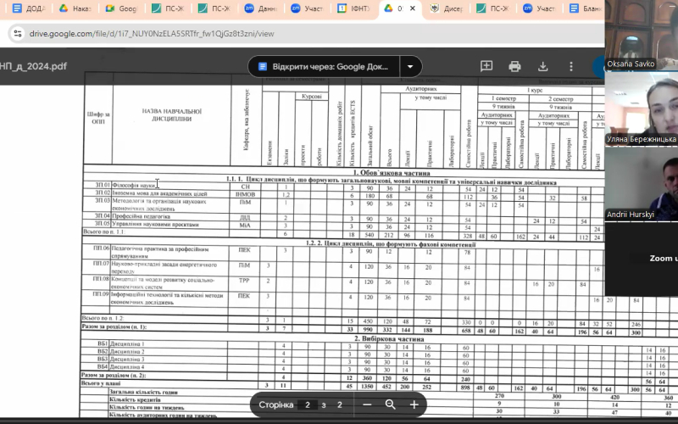Switch to the 'Данн' Zoom tab
The width and height of the screenshot is (678, 424).
tap(260, 8)
